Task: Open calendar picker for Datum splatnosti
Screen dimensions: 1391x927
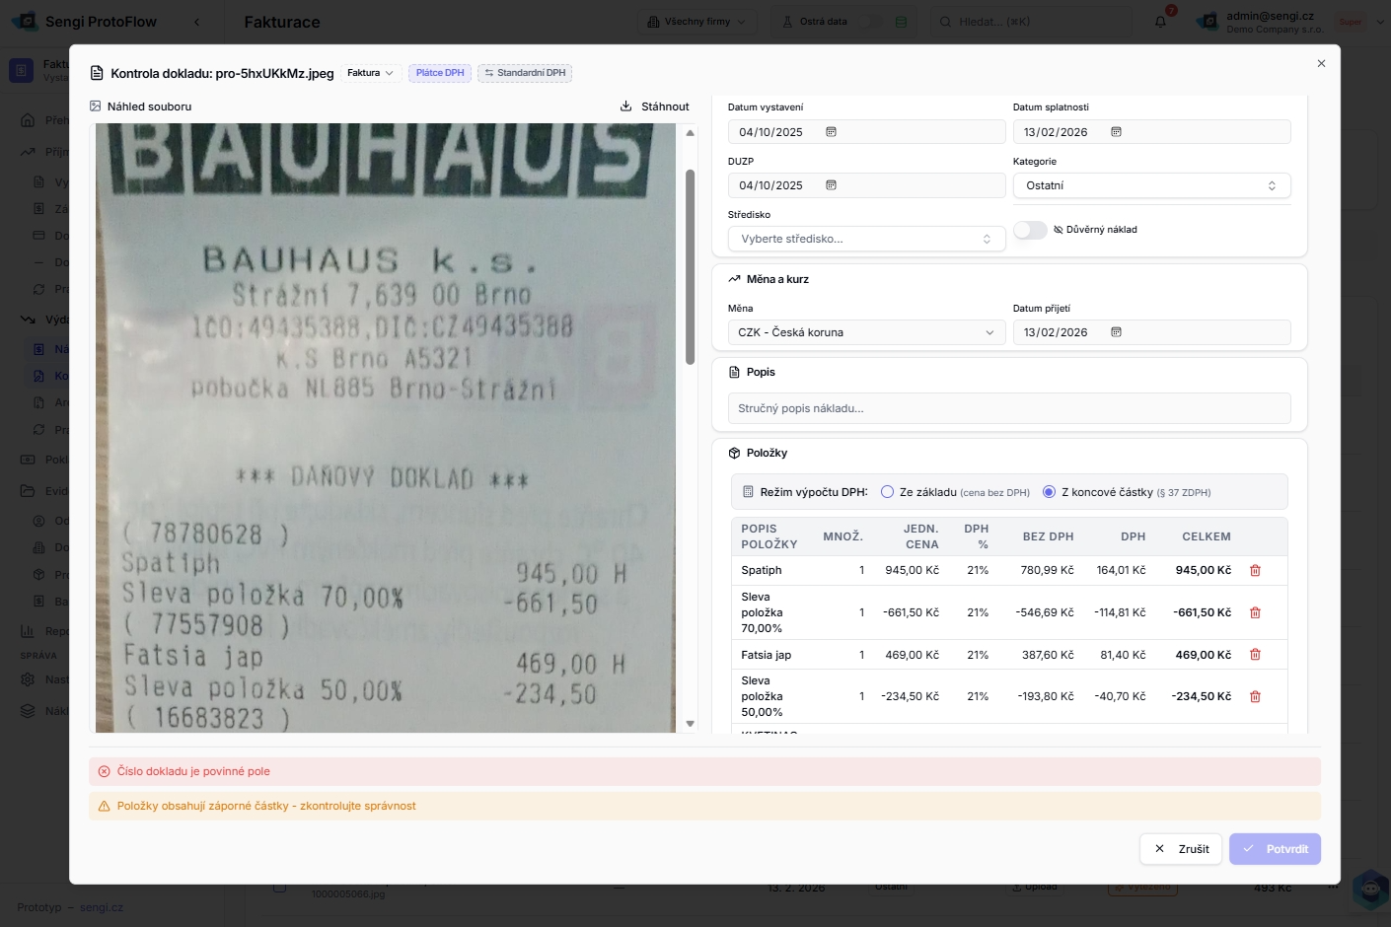Action: pos(1116,132)
